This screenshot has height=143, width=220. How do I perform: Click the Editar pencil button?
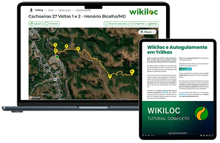(x=153, y=24)
